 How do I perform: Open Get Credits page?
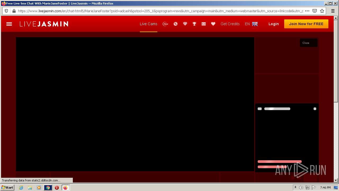pos(230,24)
